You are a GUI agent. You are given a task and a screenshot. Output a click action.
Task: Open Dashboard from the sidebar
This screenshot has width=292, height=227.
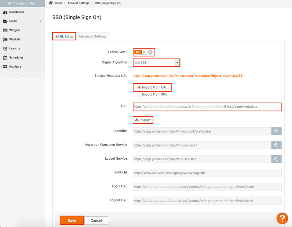point(16,12)
